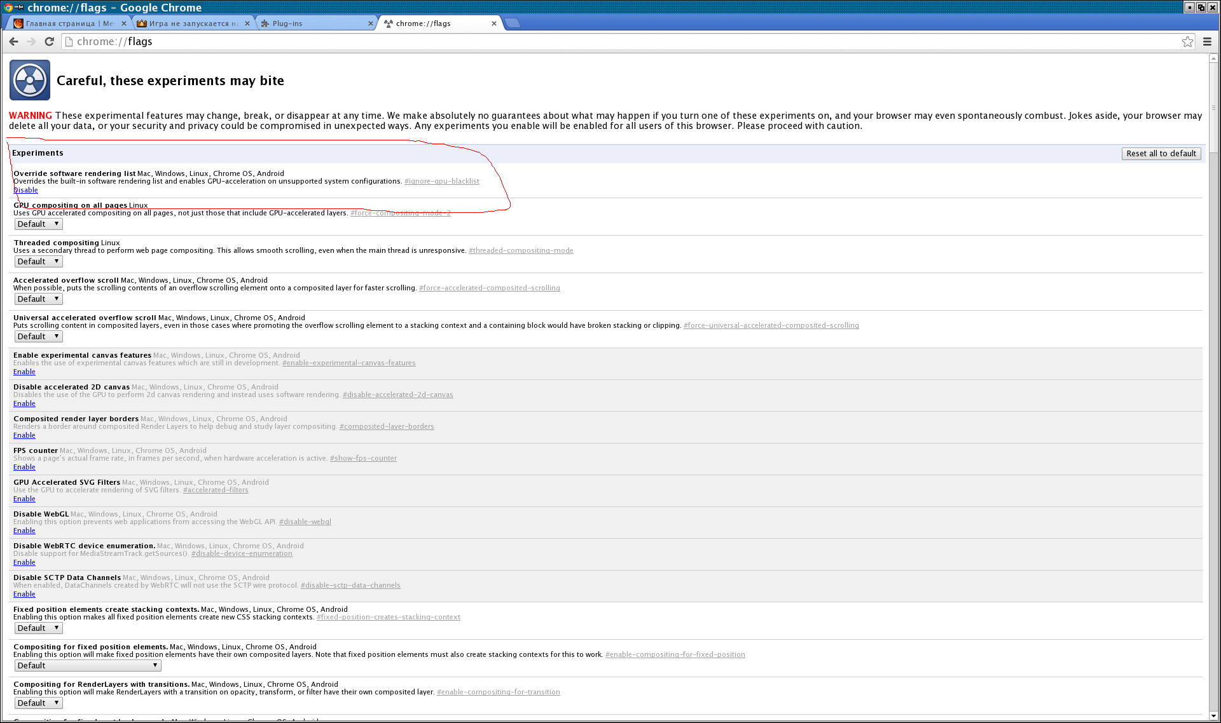Click the Experiments section heading
Image resolution: width=1221 pixels, height=723 pixels.
pos(38,153)
